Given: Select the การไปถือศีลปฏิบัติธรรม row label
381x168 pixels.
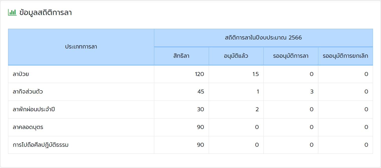Looking at the screenshot, I should coord(41,145).
